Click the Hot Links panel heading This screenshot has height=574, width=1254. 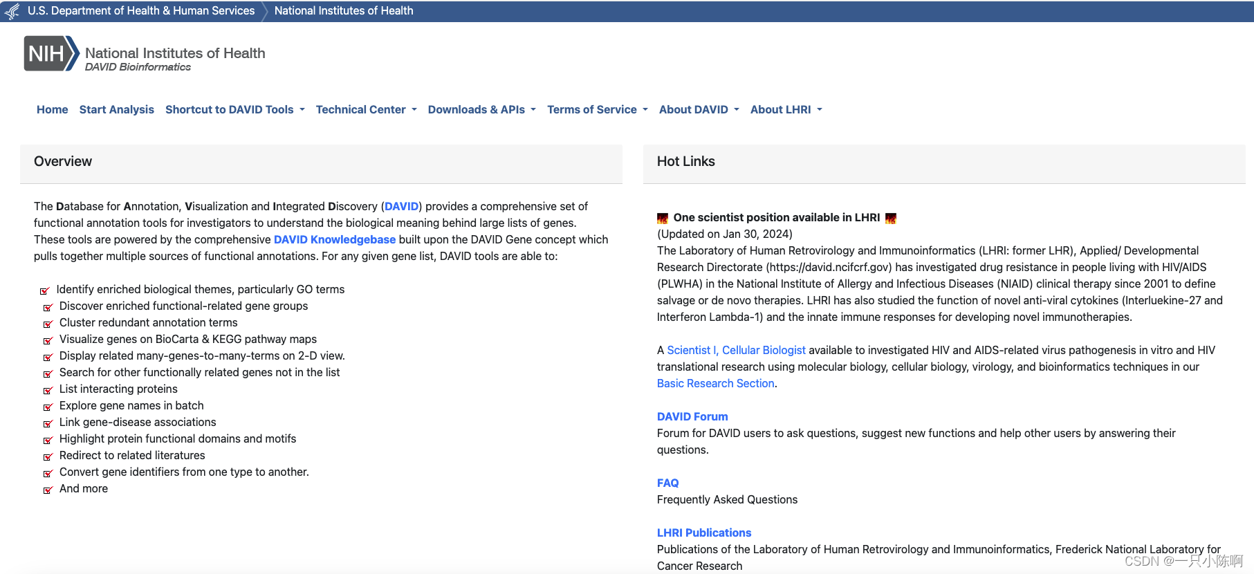click(x=686, y=161)
